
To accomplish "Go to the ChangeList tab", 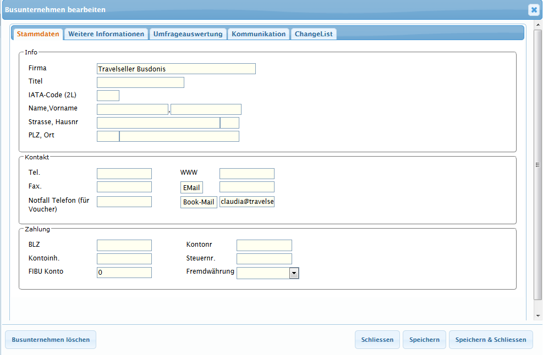I will click(x=314, y=34).
